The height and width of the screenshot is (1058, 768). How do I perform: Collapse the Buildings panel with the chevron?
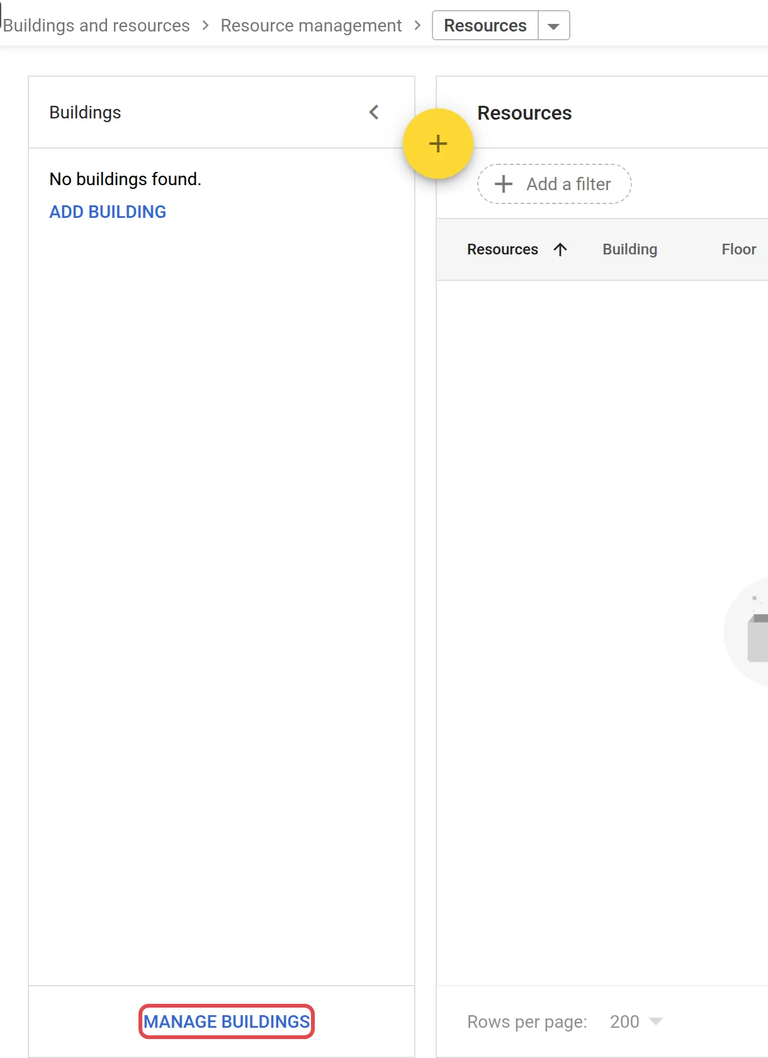tap(374, 113)
